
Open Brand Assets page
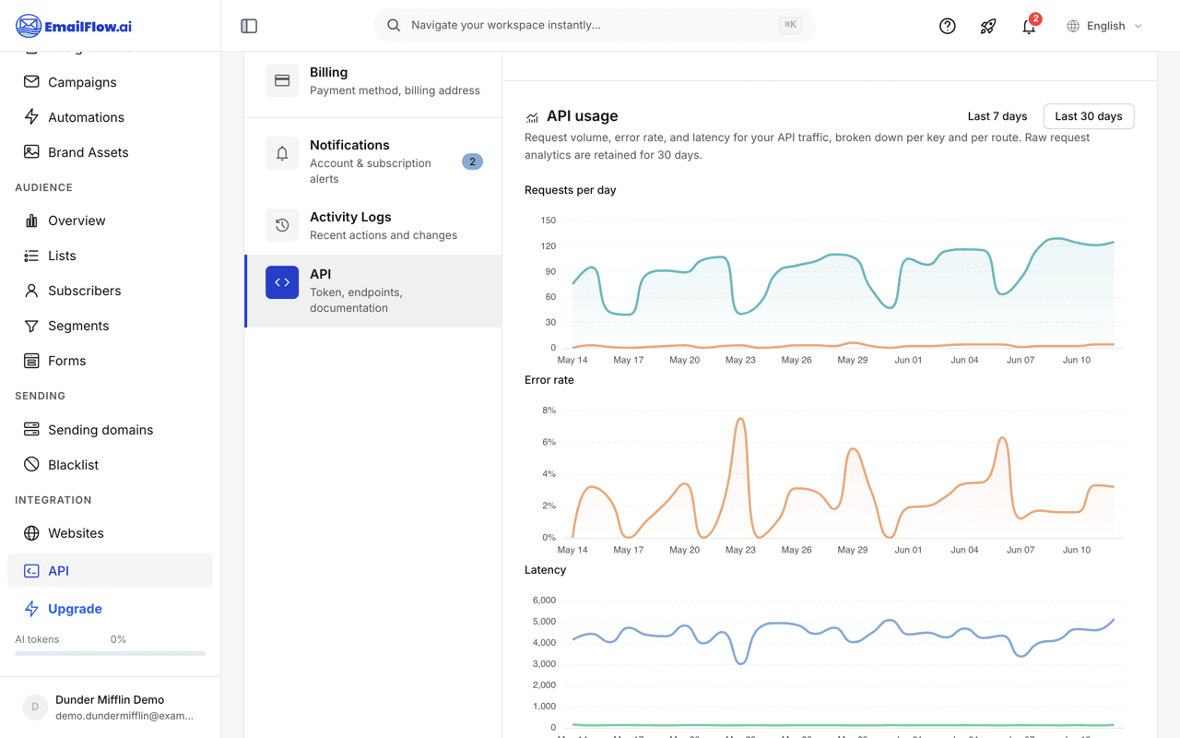(110, 152)
